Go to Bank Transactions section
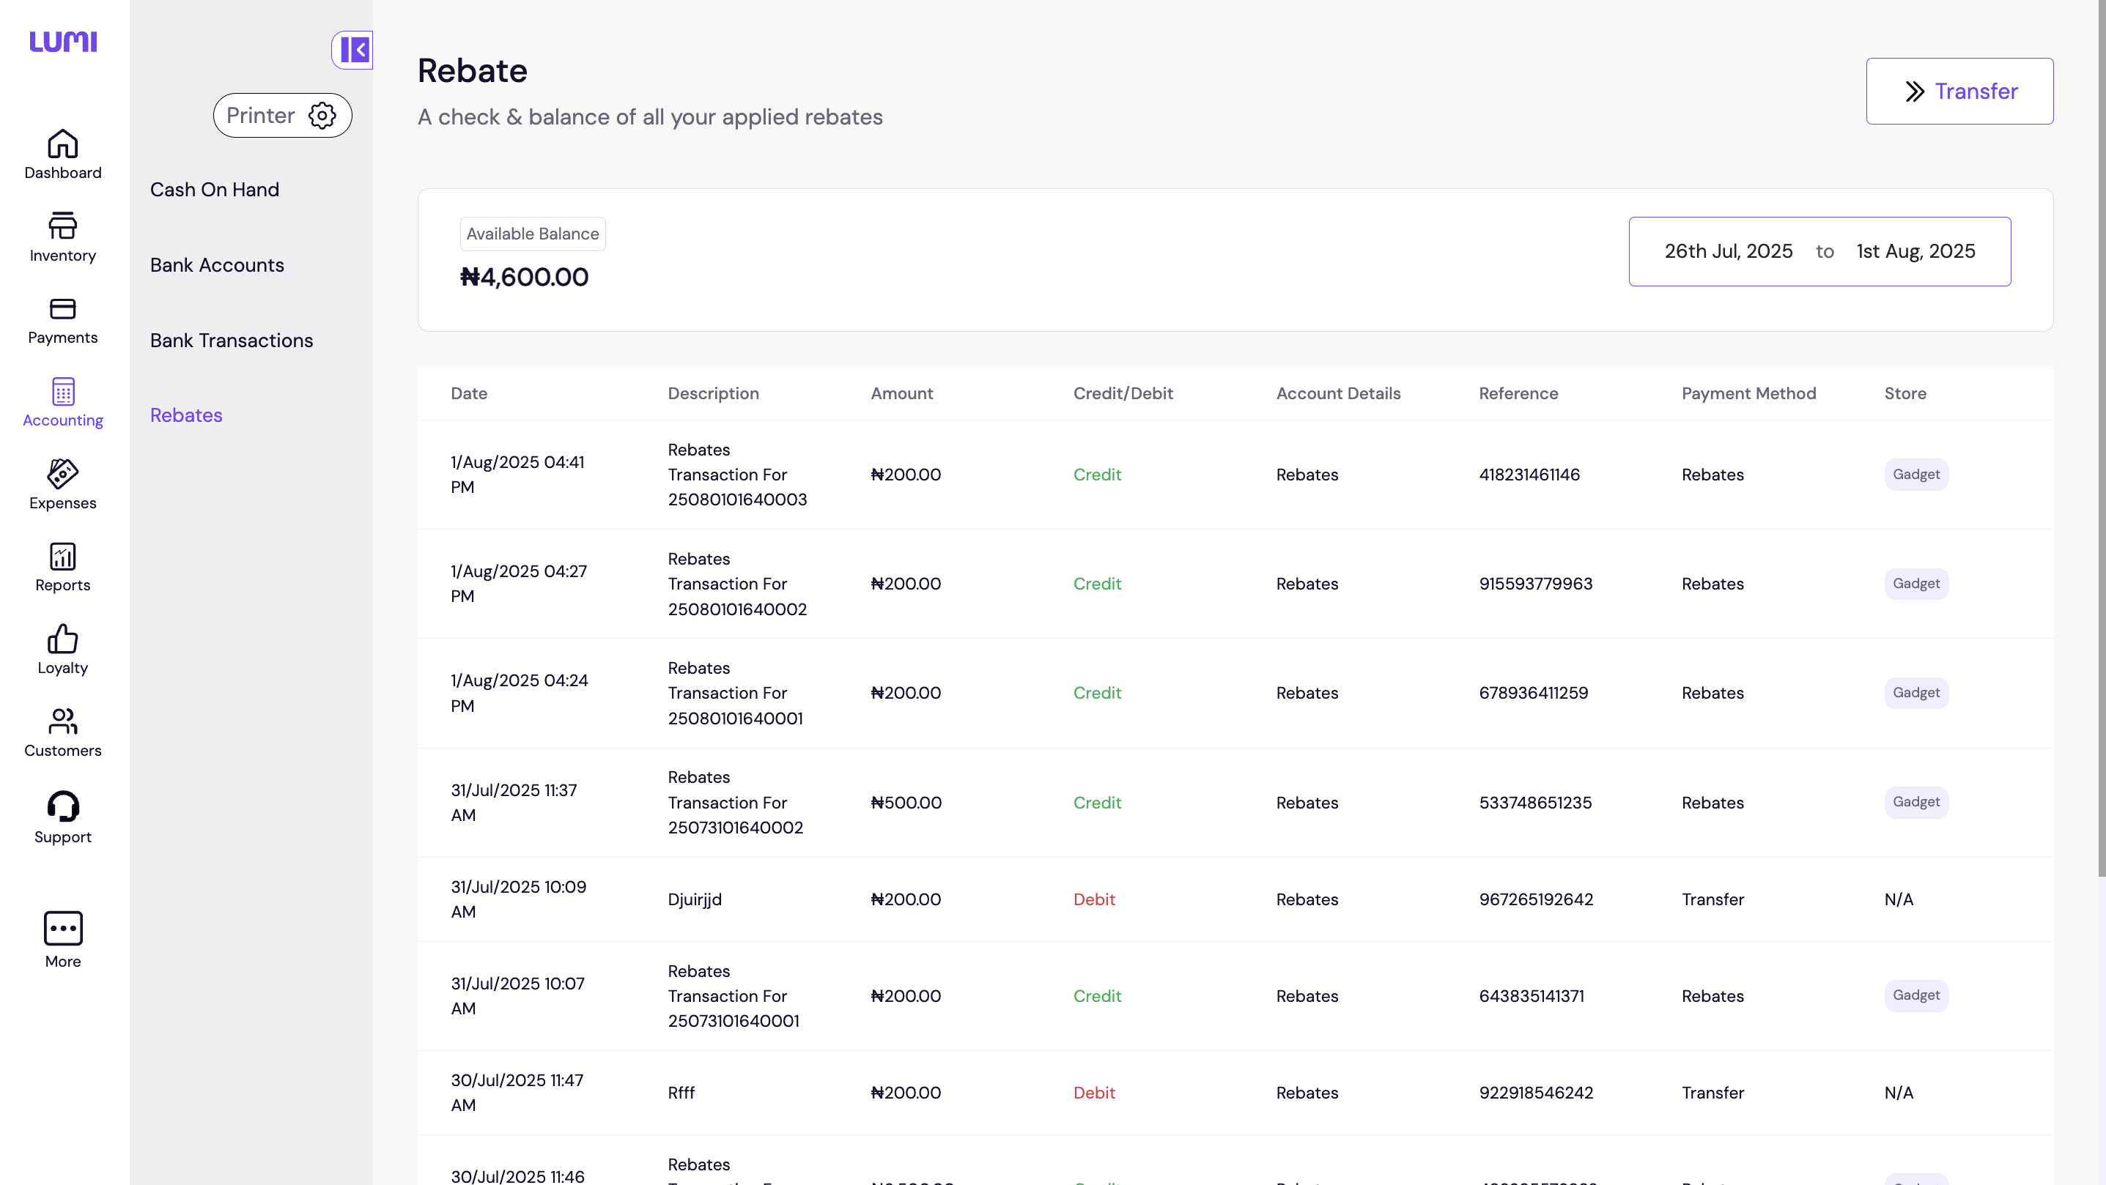The image size is (2106, 1185). click(x=232, y=340)
